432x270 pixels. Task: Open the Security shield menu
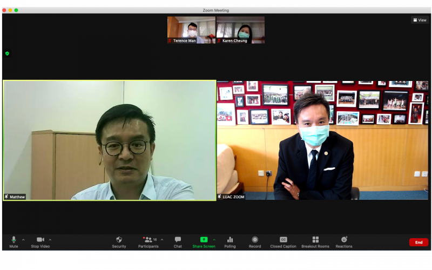(119, 242)
